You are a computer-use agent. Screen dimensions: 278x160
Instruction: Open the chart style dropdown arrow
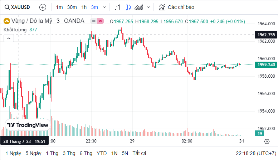pyautogui.click(x=148, y=7)
